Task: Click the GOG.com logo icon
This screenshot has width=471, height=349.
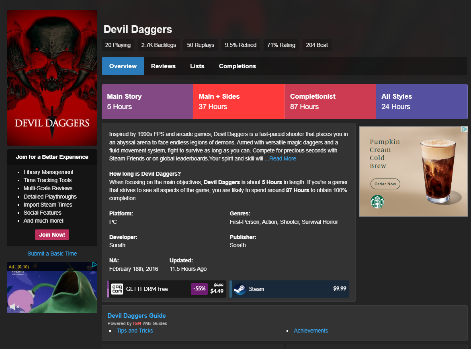Action: (x=117, y=289)
